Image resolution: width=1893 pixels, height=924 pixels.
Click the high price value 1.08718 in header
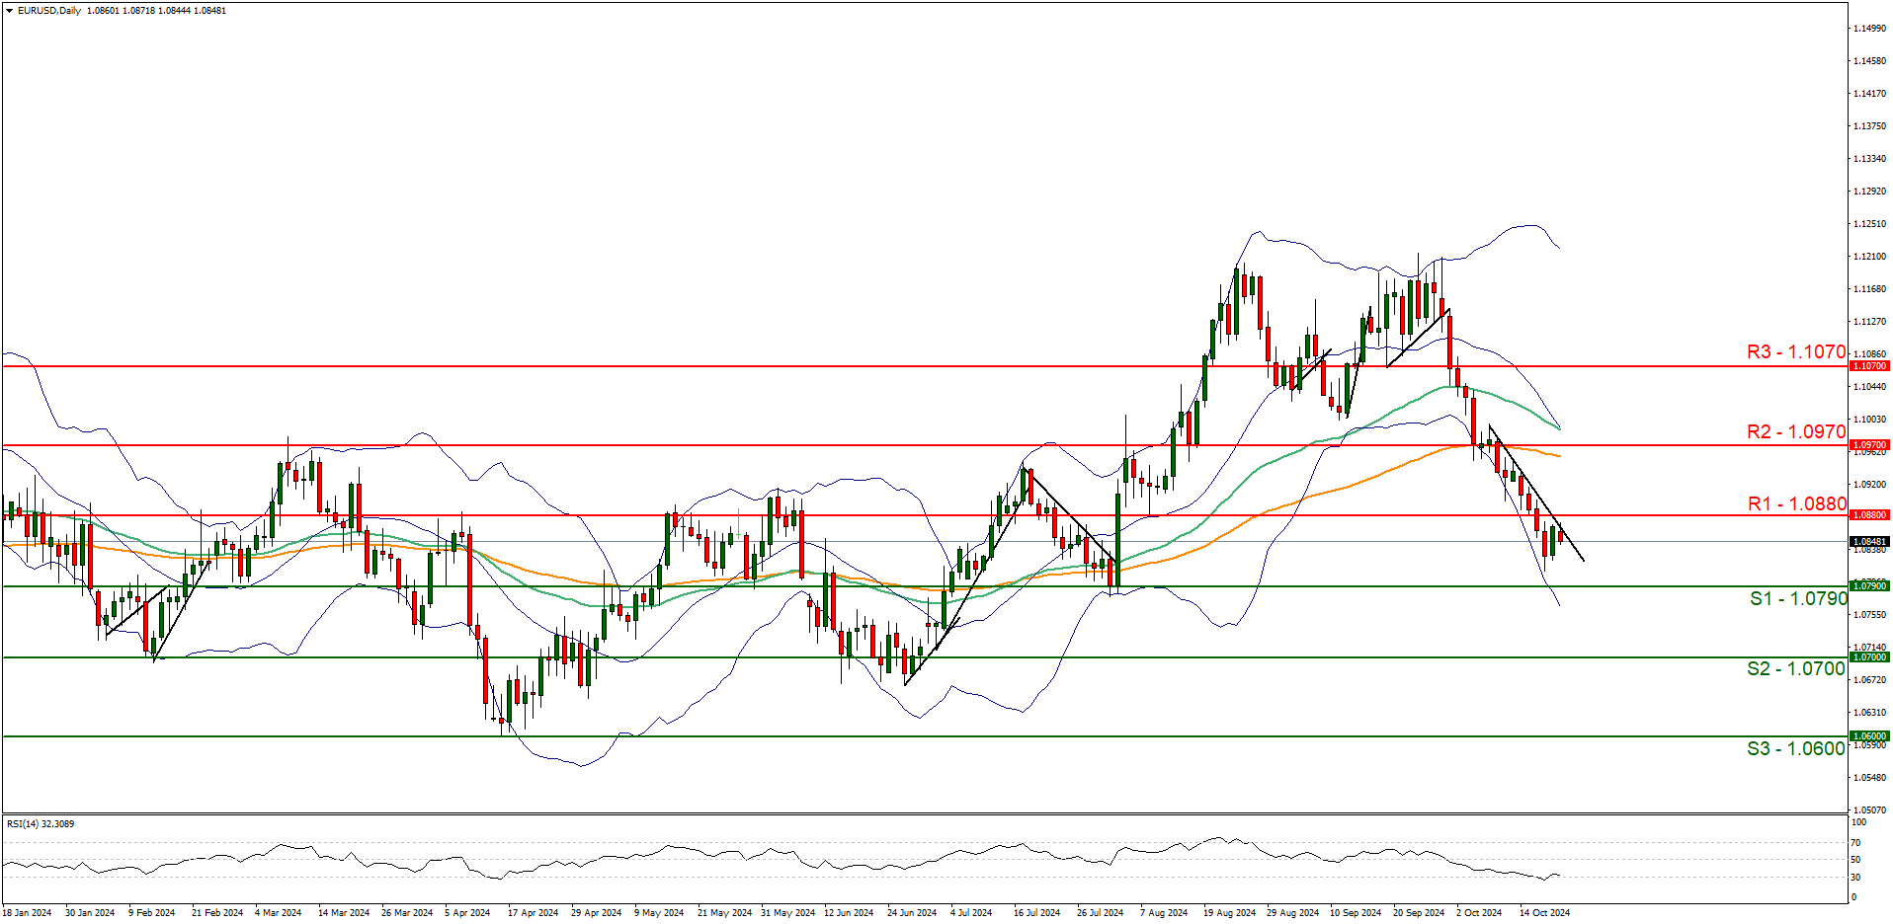click(138, 11)
